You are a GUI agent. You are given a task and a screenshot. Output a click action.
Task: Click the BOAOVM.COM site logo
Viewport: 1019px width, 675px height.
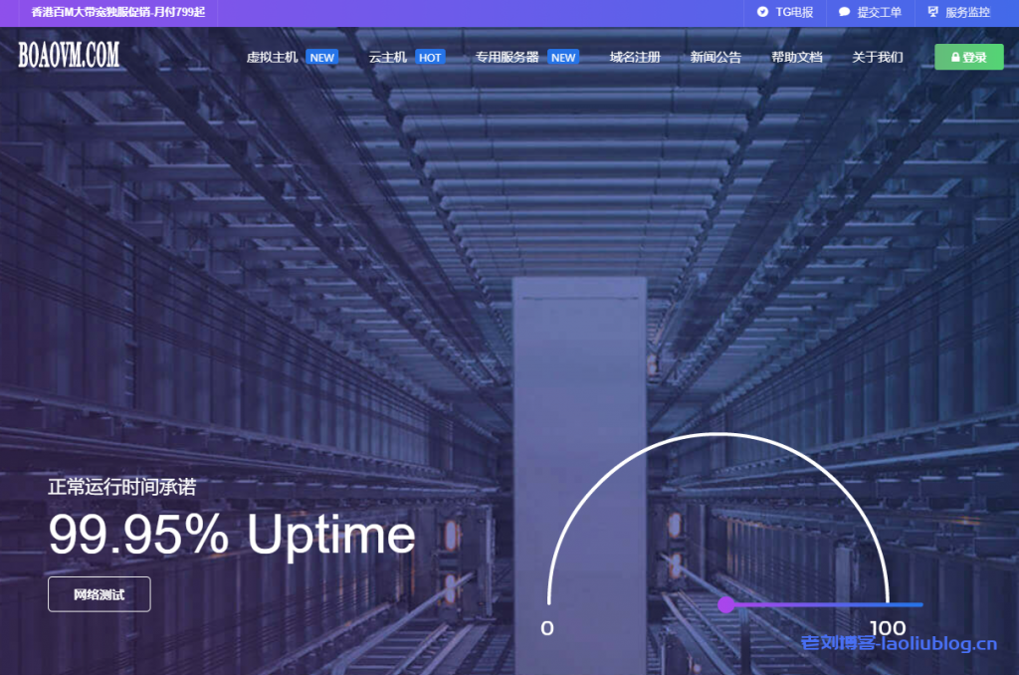(x=69, y=56)
